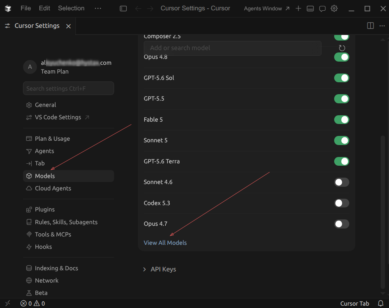Open Rules, Skills, Subagents section
Image resolution: width=389 pixels, height=308 pixels.
point(68,222)
